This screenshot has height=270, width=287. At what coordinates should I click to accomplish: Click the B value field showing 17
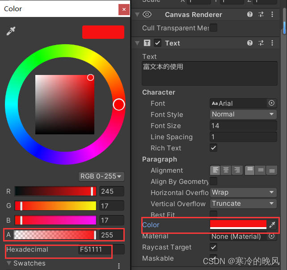coord(112,220)
